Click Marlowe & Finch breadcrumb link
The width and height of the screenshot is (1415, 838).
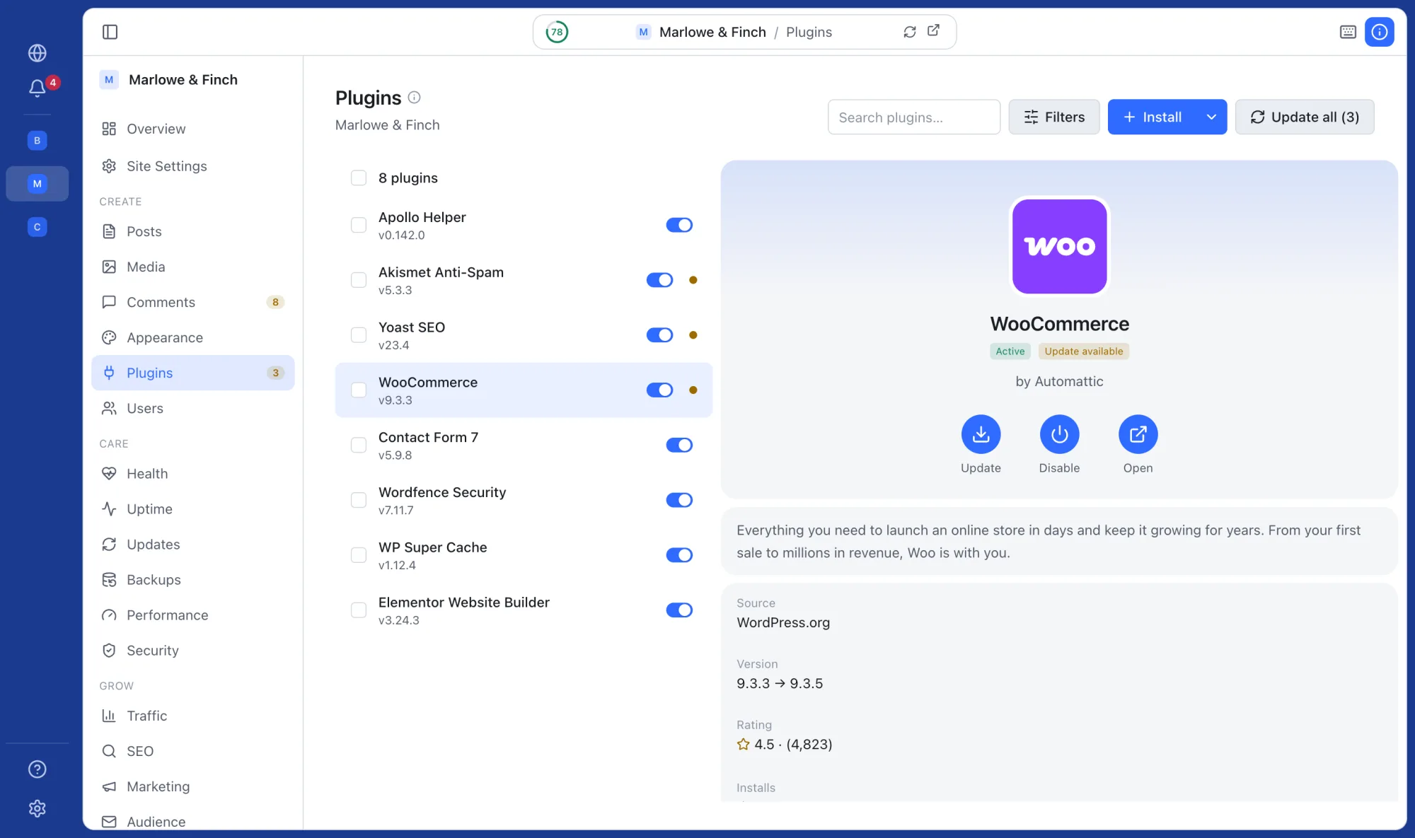[712, 32]
